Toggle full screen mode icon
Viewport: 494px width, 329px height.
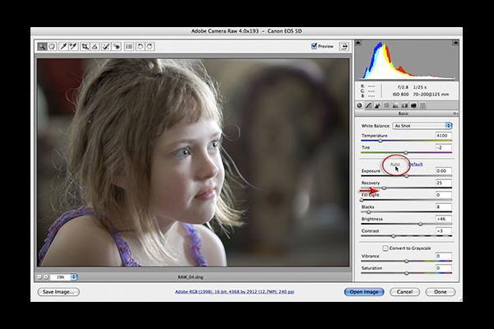point(344,46)
